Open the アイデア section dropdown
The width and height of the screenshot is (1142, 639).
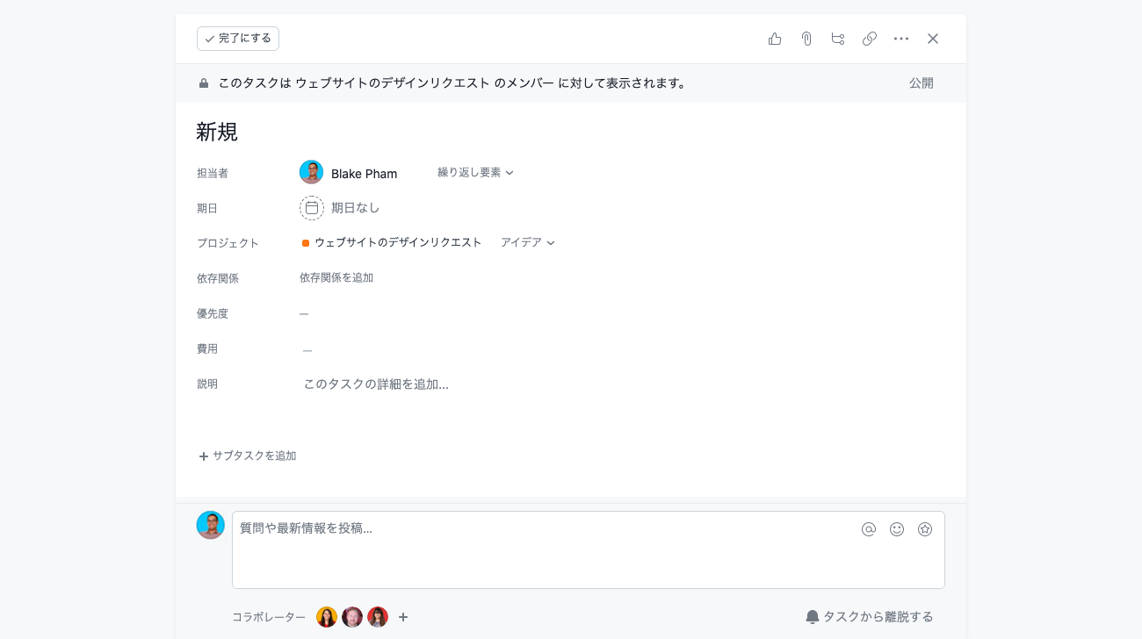pyautogui.click(x=528, y=243)
